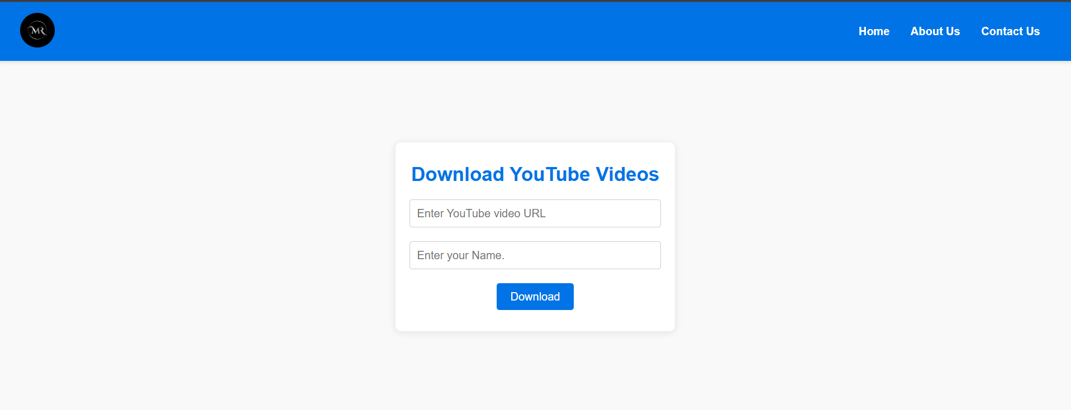This screenshot has height=410, width=1071.
Task: Click the site's MR brand emblem
Action: [x=37, y=30]
